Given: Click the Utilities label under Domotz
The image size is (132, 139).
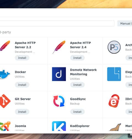Looking at the screenshot, I should pos(75,79).
